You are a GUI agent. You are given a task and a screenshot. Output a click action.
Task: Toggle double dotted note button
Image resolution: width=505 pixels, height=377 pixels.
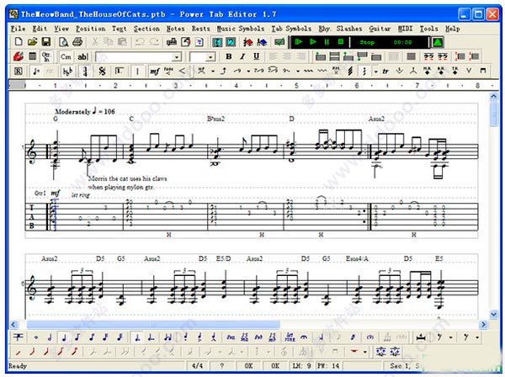tap(151, 337)
